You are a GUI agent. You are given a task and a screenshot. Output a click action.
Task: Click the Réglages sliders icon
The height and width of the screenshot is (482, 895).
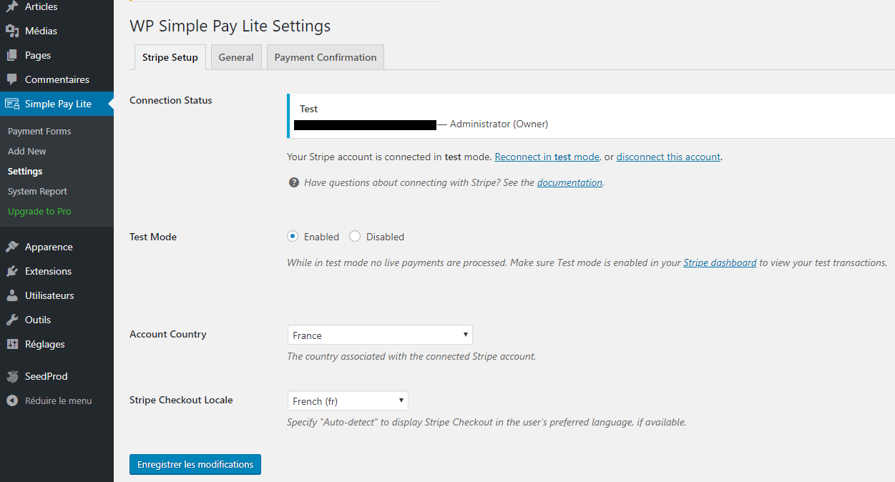pos(12,344)
